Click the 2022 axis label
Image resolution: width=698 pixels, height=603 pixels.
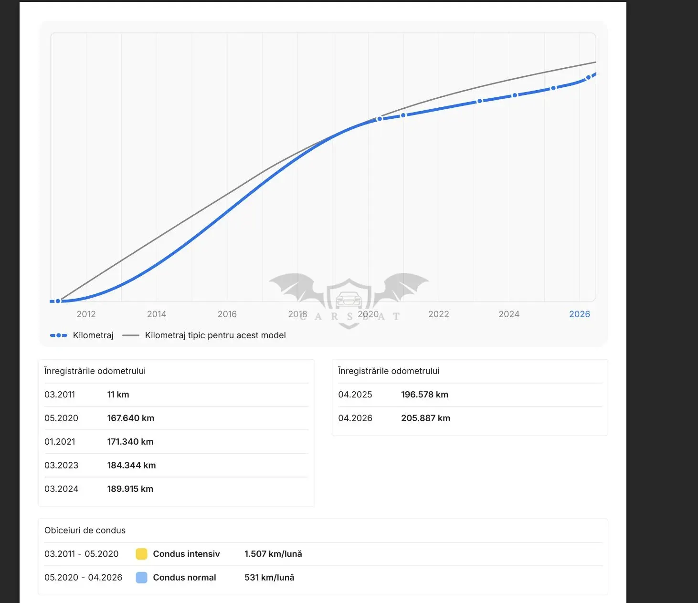[x=439, y=314]
